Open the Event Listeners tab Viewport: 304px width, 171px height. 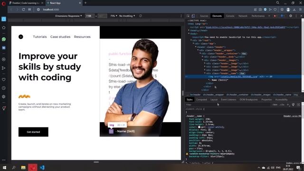[228, 100]
